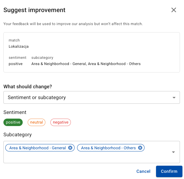Click the subcategory value in match summary card
Image resolution: width=184 pixels, height=179 pixels.
coord(86,64)
